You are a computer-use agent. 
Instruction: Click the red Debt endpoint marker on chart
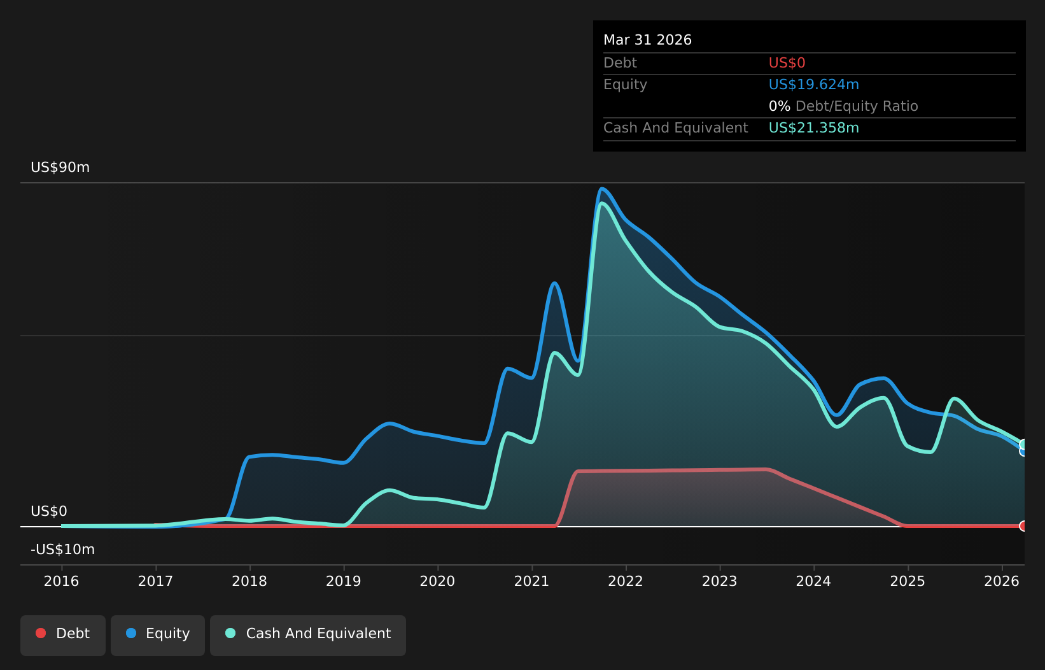click(1023, 526)
